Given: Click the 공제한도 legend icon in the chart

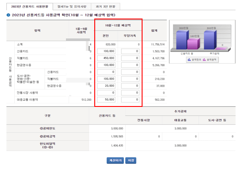Looking at the screenshot, I should 189,60.
